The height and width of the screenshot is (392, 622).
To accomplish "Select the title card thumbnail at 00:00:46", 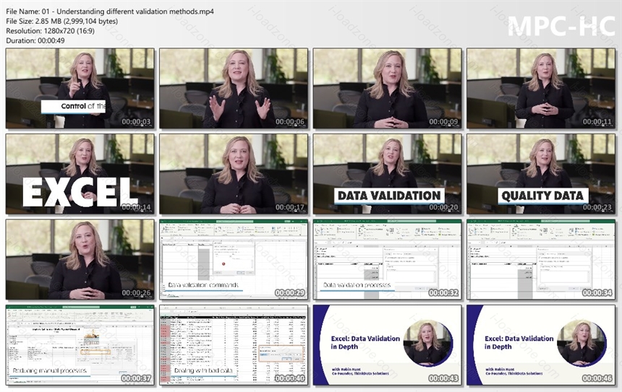I will click(541, 345).
